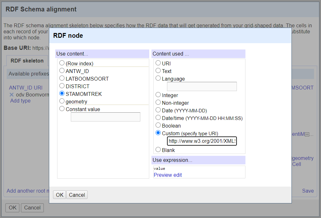Choose Date/time content type
The image size is (321, 218).
(158, 118)
